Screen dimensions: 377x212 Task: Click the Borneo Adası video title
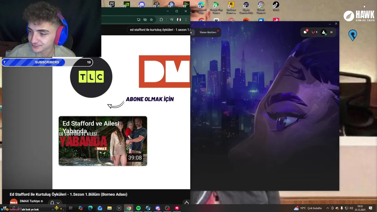(68, 194)
